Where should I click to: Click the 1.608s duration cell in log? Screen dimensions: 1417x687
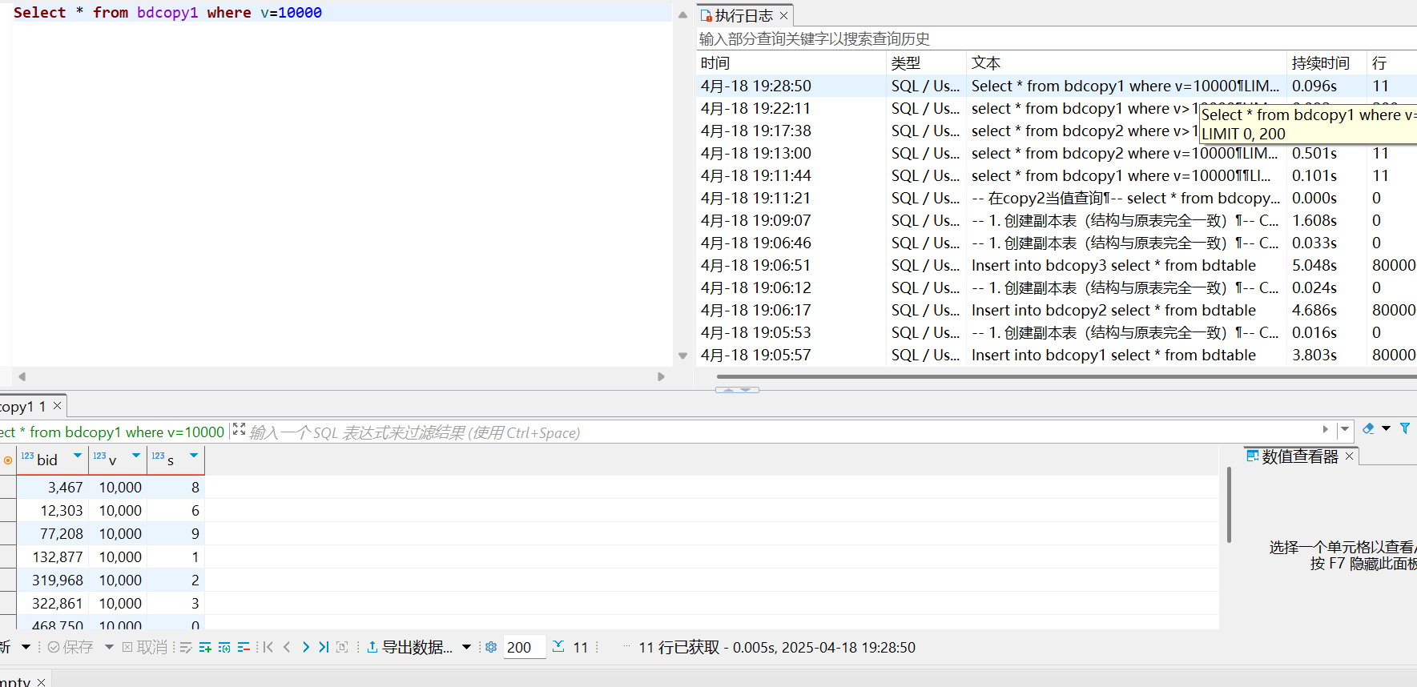click(x=1326, y=220)
